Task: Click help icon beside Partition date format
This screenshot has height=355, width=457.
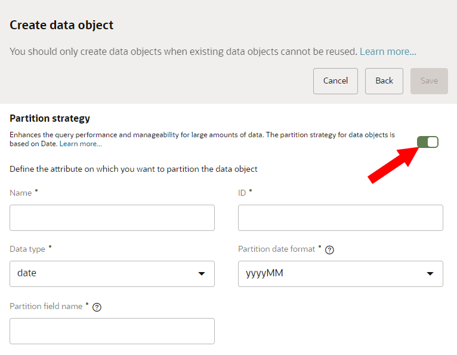Action: tap(329, 250)
